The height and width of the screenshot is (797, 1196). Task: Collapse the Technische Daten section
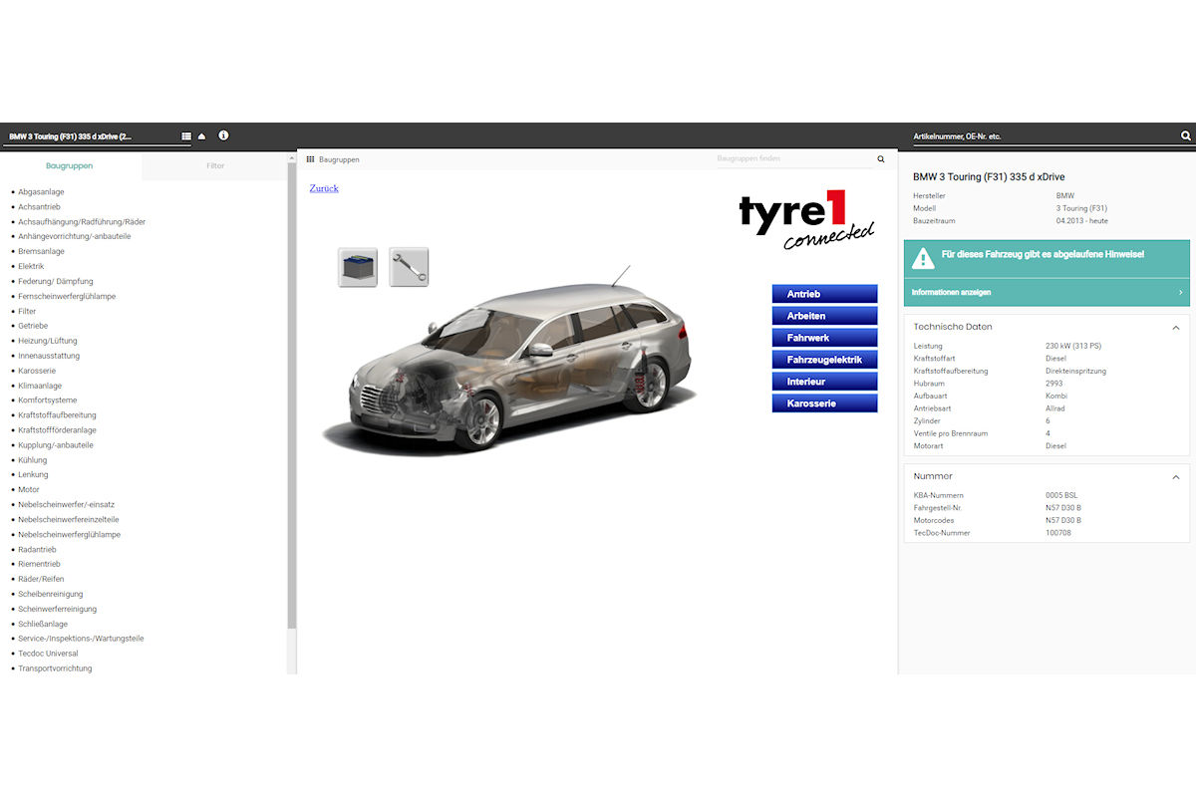click(x=1176, y=327)
